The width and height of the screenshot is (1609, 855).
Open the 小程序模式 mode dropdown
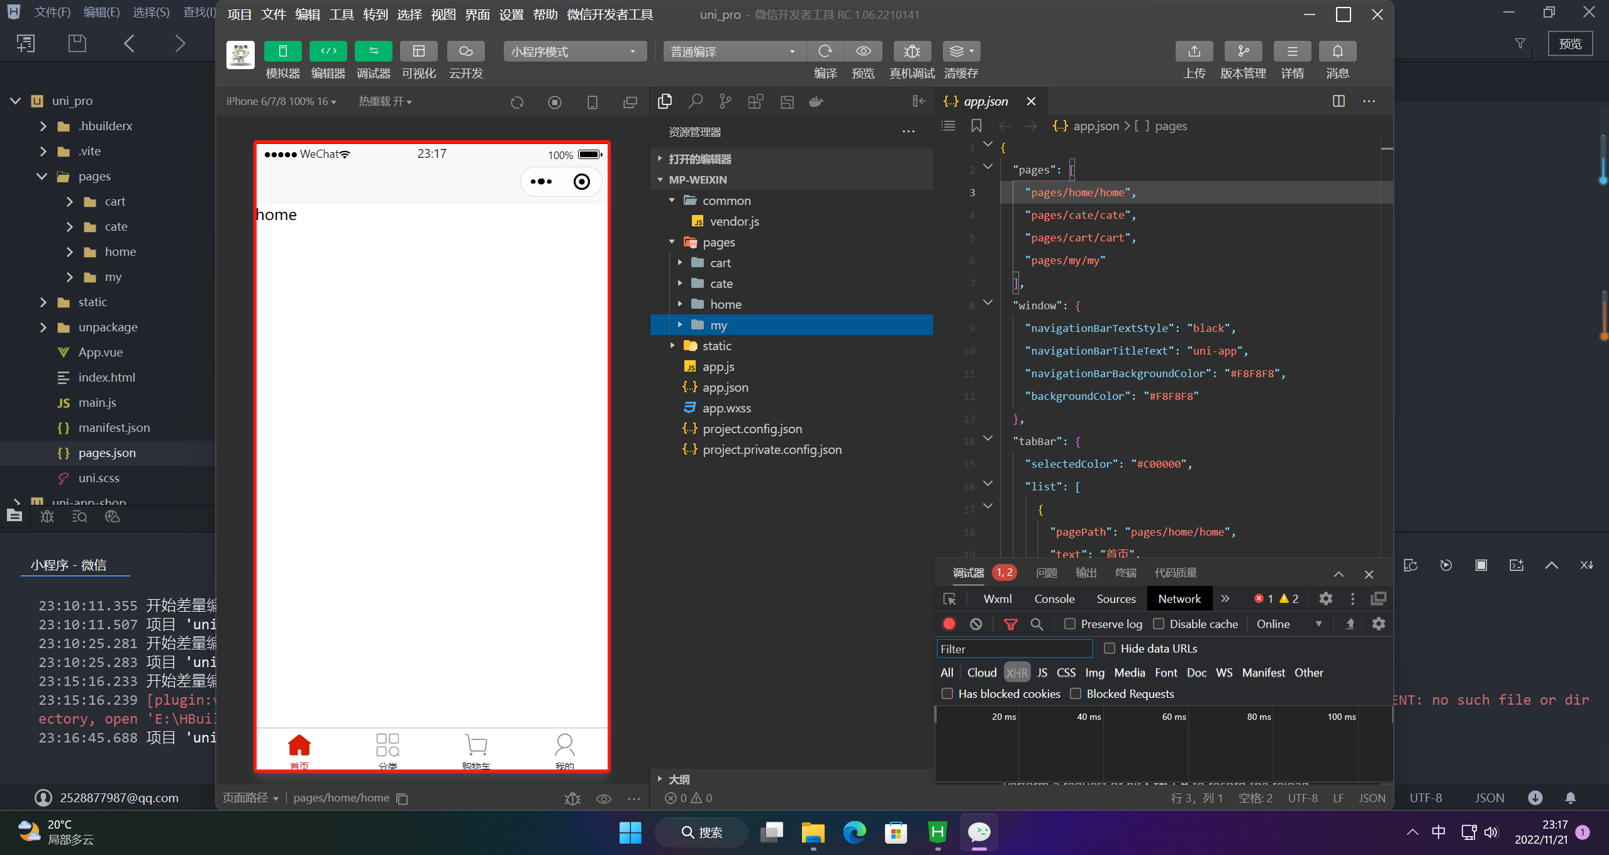point(574,52)
